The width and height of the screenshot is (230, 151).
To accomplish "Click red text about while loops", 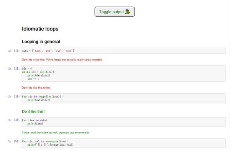I will pyautogui.click(x=62, y=60).
